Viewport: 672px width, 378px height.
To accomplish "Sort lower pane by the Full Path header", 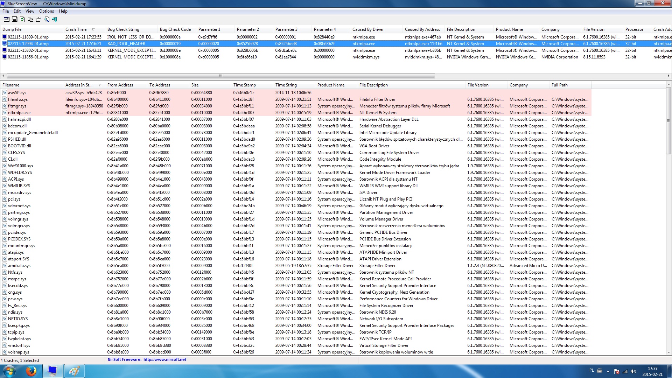I will (x=570, y=85).
